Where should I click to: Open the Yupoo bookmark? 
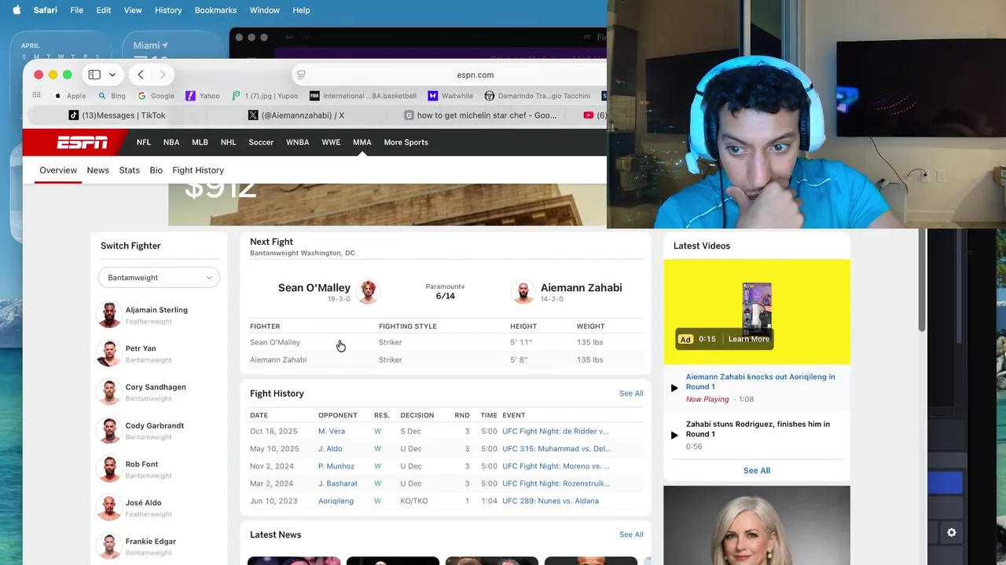(x=265, y=96)
